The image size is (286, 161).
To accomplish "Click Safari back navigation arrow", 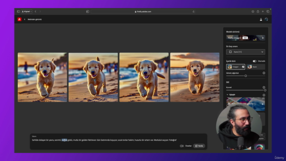I will (35, 12).
